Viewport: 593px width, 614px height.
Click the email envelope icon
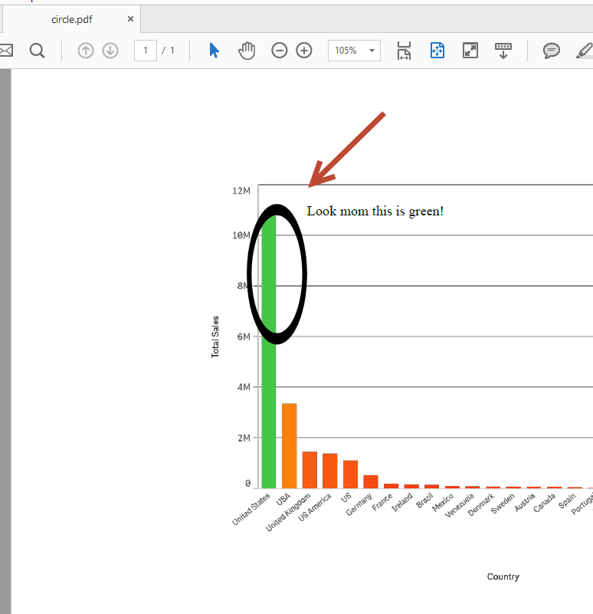click(x=6, y=51)
